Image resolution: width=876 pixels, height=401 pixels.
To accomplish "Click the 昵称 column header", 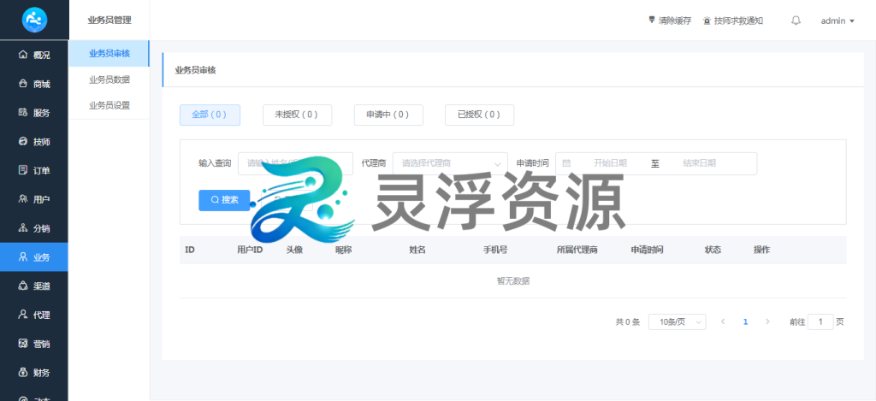I will (x=344, y=251).
